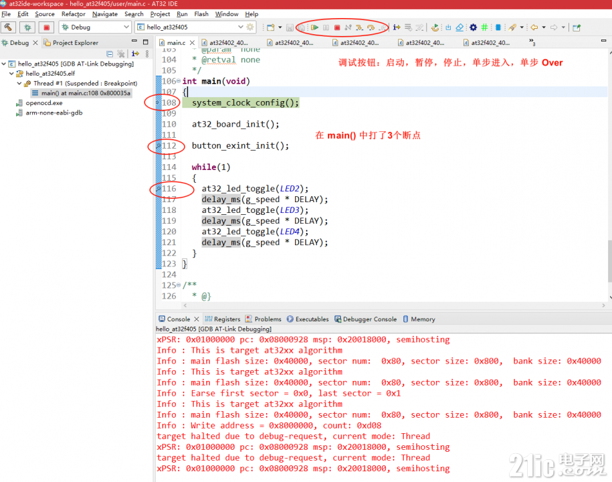Show hidden editor tabs overflow list

[x=532, y=42]
